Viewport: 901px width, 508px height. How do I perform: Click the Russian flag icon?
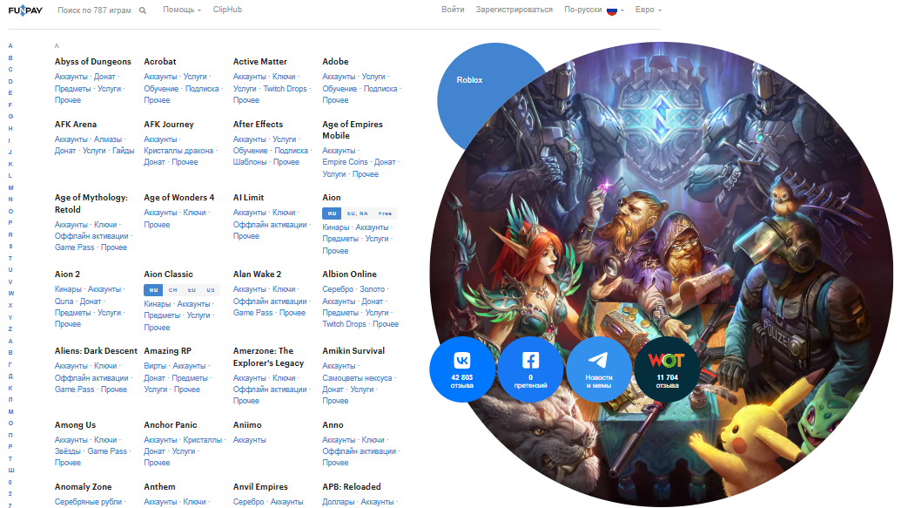pyautogui.click(x=612, y=10)
